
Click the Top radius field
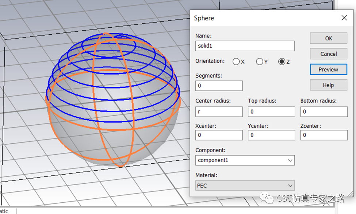pyautogui.click(x=271, y=112)
